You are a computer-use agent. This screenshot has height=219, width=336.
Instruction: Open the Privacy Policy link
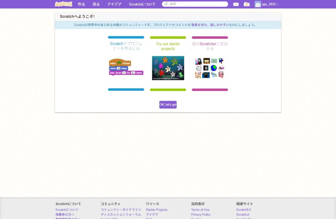click(201, 215)
